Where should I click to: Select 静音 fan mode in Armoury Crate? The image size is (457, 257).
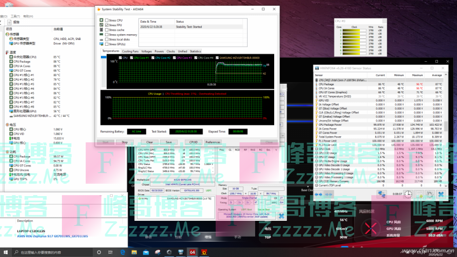pyautogui.click(x=149, y=237)
